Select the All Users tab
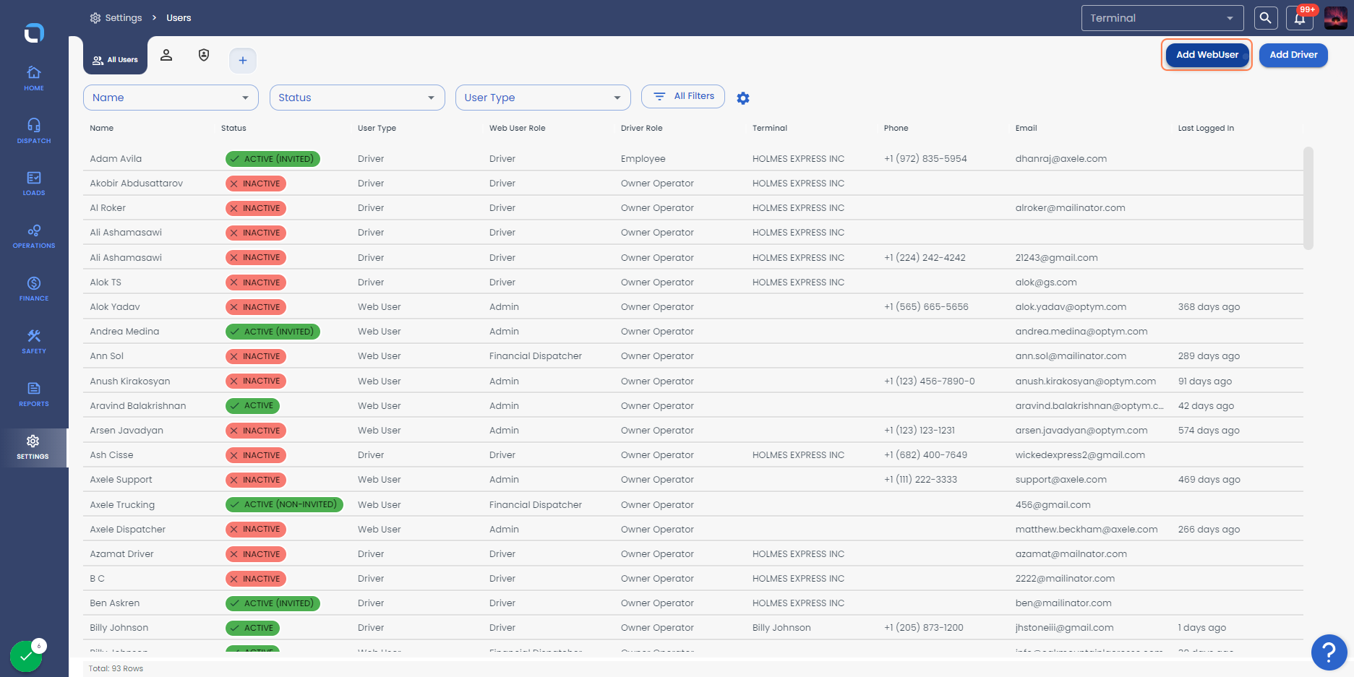The width and height of the screenshot is (1354, 677). coord(115,59)
